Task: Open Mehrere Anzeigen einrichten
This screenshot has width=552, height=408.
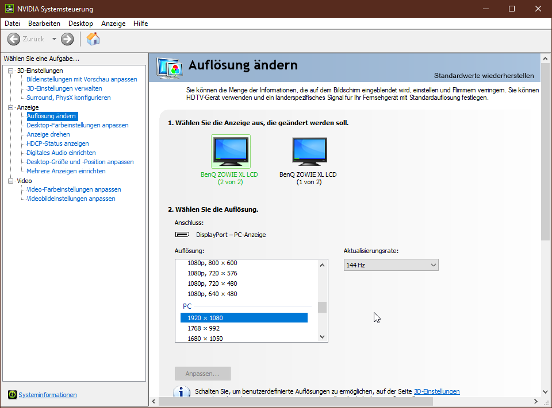Action: pos(66,171)
